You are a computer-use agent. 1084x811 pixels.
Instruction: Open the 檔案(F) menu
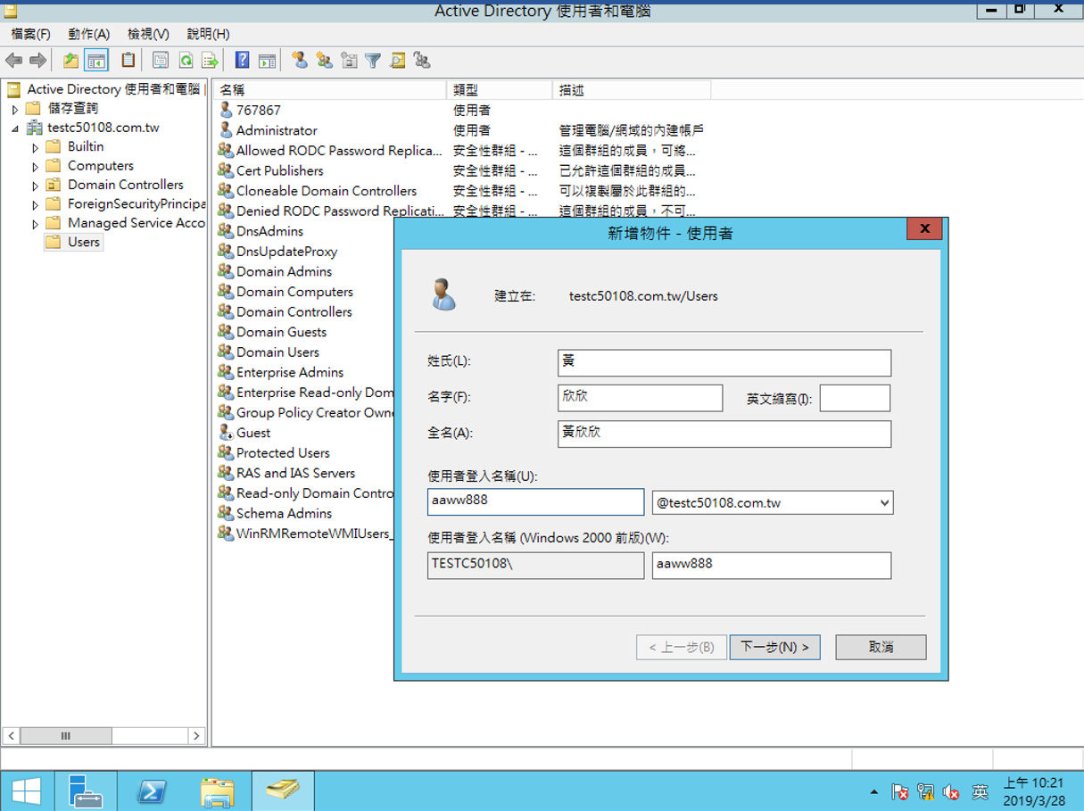[x=31, y=34]
